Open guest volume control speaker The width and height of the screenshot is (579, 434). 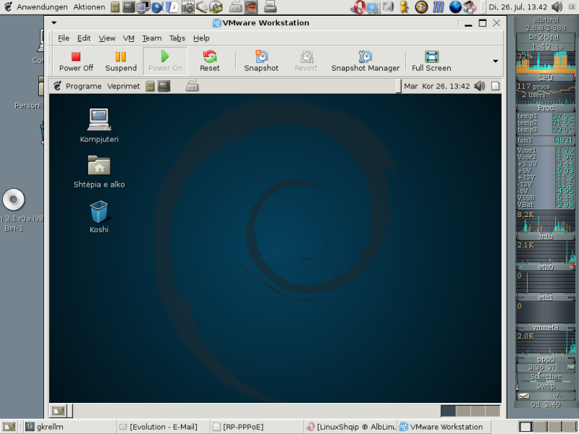pyautogui.click(x=480, y=86)
